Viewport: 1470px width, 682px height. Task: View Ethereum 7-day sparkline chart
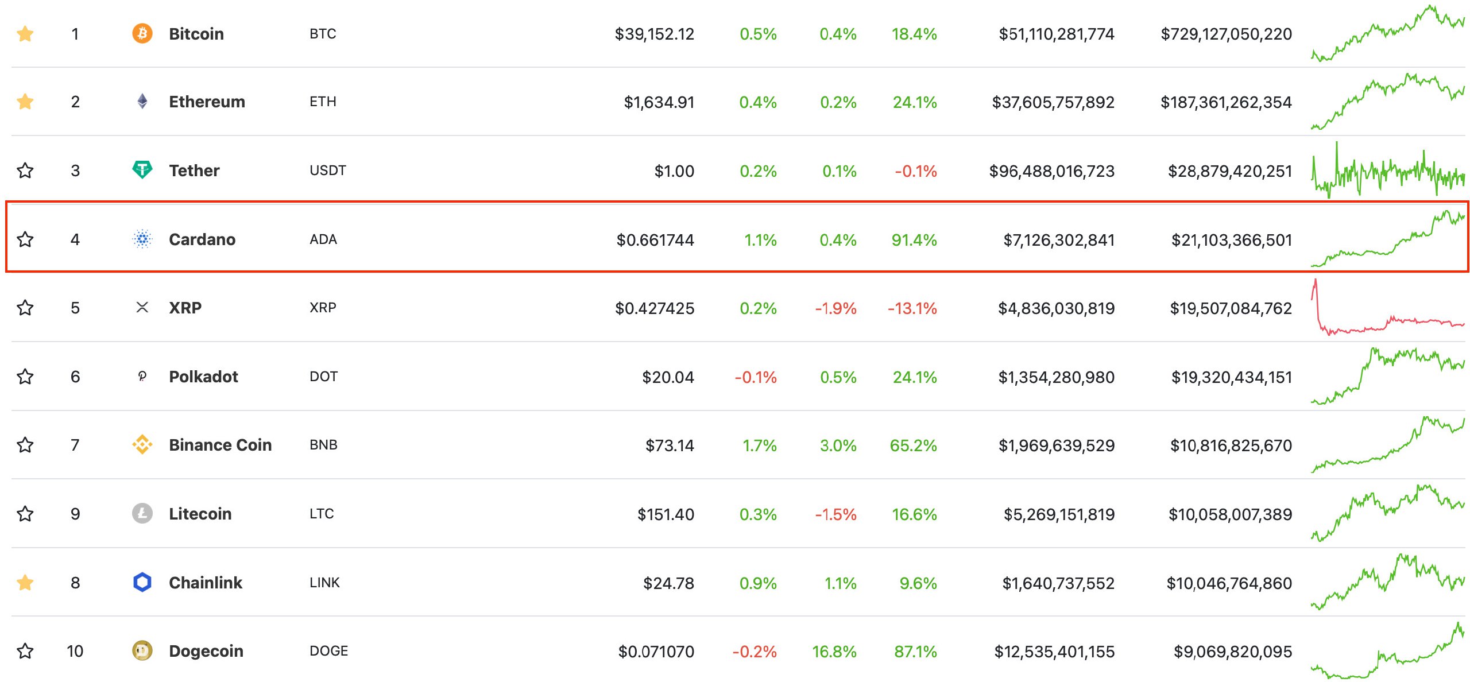pyautogui.click(x=1388, y=102)
